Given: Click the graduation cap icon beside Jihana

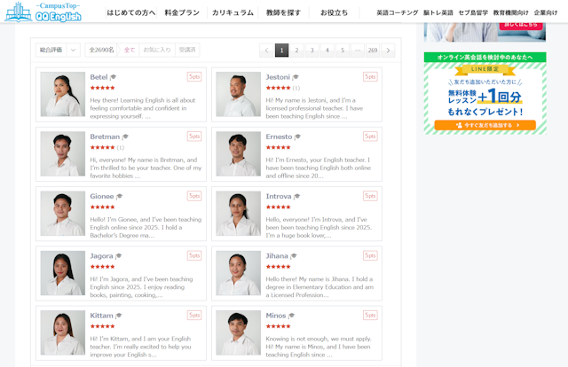Looking at the screenshot, I should coord(294,256).
